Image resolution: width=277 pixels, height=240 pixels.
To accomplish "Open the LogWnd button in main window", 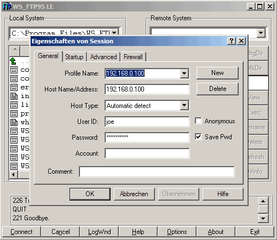I will pos(100,232).
